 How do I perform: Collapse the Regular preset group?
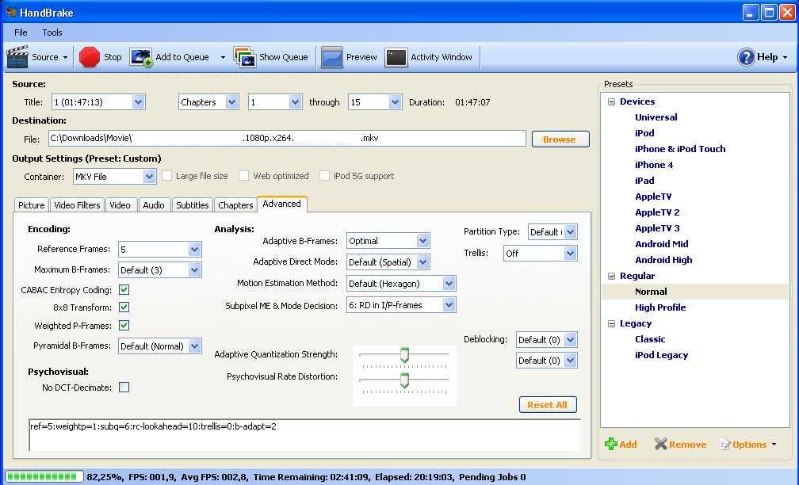click(x=611, y=276)
